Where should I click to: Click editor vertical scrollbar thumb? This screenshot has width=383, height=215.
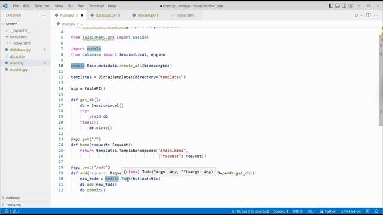tap(381, 81)
